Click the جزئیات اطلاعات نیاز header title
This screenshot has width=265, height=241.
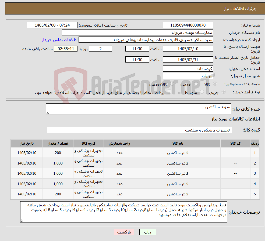click(240, 9)
